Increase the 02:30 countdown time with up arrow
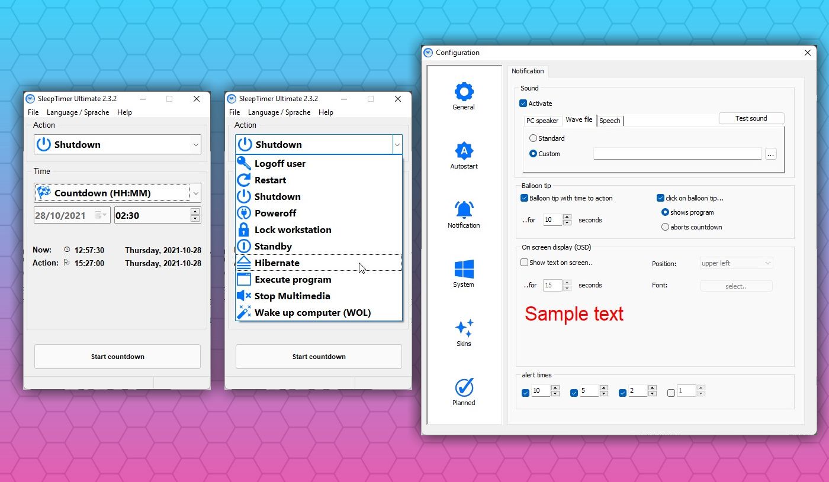829x482 pixels. click(x=195, y=212)
